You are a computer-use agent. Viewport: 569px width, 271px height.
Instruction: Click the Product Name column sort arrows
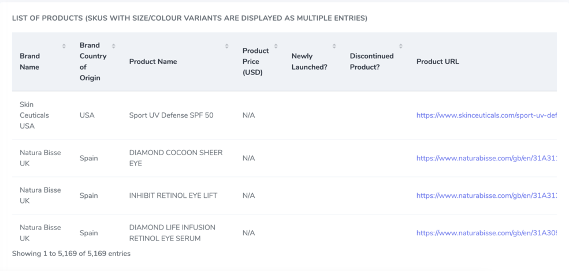(x=226, y=46)
